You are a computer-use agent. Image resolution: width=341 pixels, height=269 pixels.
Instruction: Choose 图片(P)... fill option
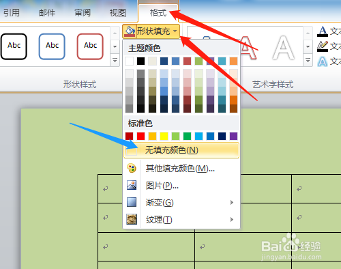coord(181,186)
